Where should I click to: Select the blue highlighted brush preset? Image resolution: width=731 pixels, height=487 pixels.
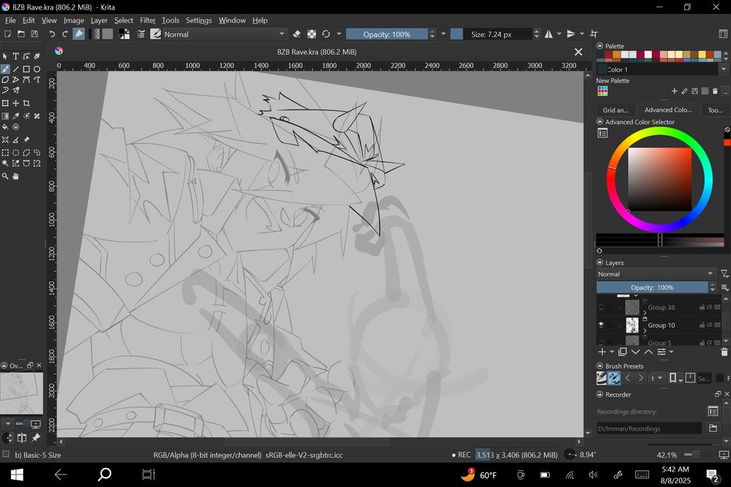(614, 378)
